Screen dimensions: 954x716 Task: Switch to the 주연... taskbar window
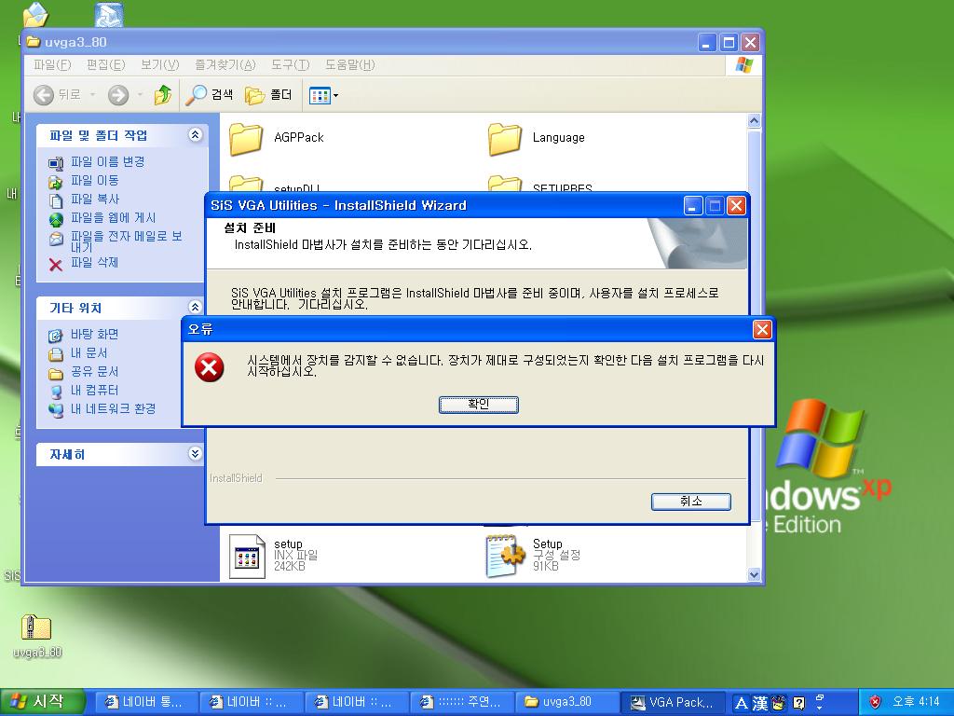point(460,703)
